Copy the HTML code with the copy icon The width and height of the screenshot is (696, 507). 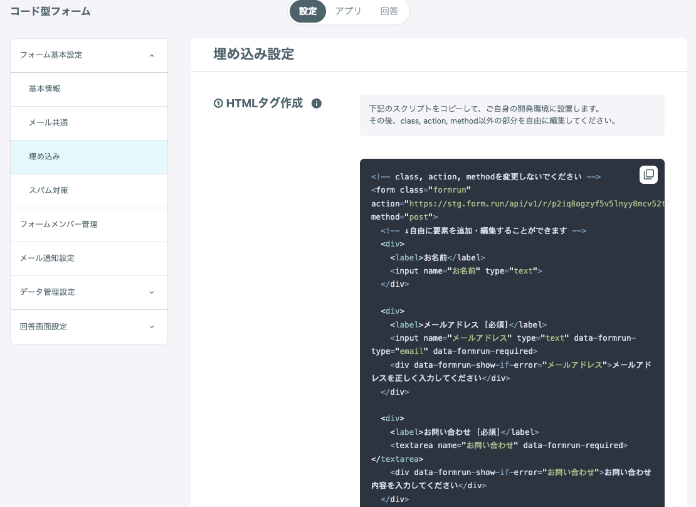[648, 174]
